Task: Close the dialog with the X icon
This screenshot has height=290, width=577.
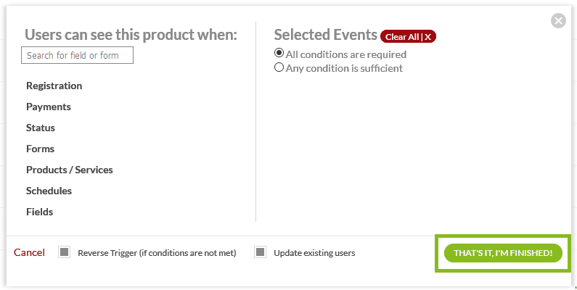Action: coord(558,21)
